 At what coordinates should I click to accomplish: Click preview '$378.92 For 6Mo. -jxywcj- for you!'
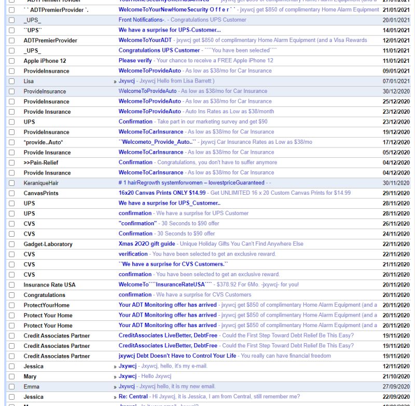pos(257,285)
